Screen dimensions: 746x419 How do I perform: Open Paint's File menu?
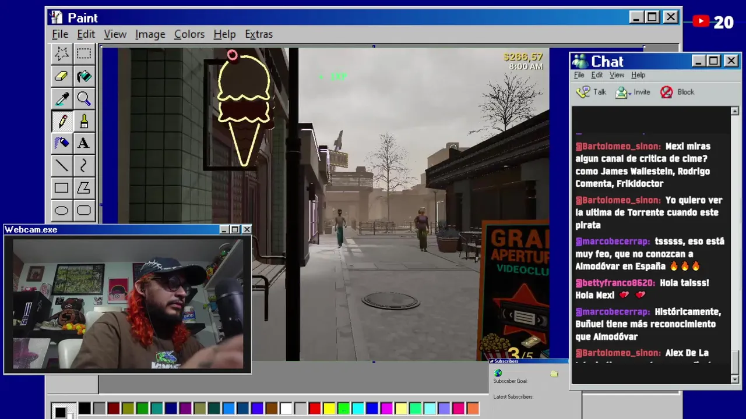pyautogui.click(x=60, y=34)
